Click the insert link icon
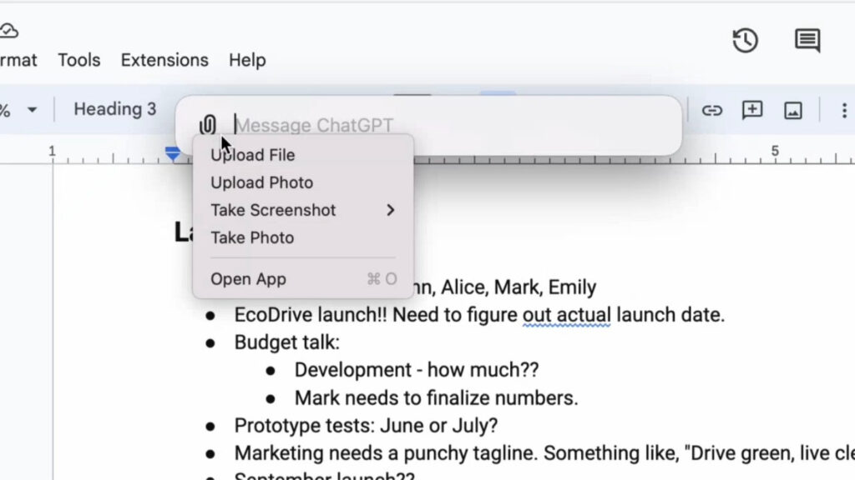 (x=711, y=111)
